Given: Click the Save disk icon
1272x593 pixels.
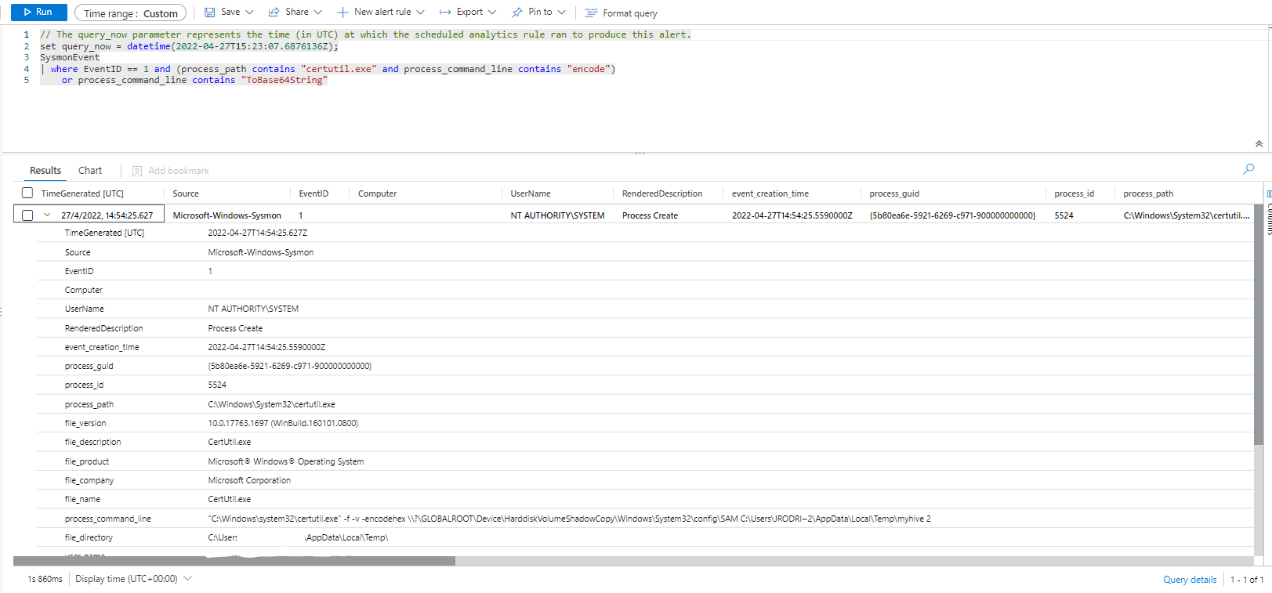Looking at the screenshot, I should click(x=210, y=13).
